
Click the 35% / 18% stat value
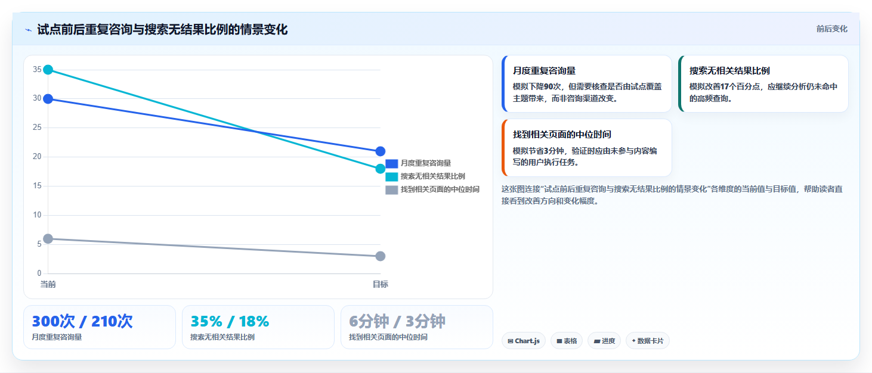[230, 321]
